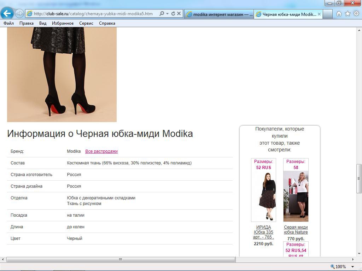
Task: Refresh the page with the reload icon
Action: 173,14
